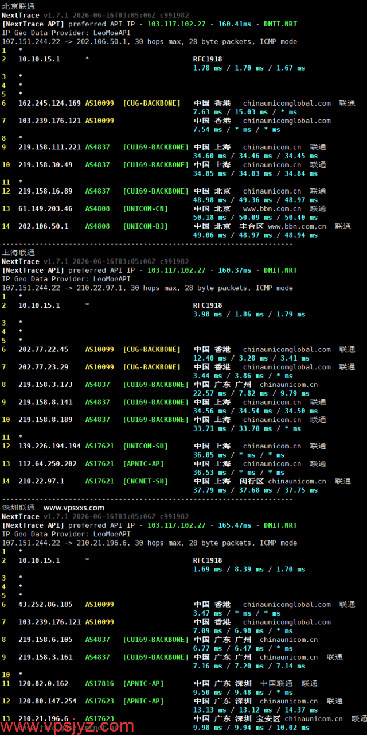Click the [UNICOM-SH] network tag

(x=146, y=446)
